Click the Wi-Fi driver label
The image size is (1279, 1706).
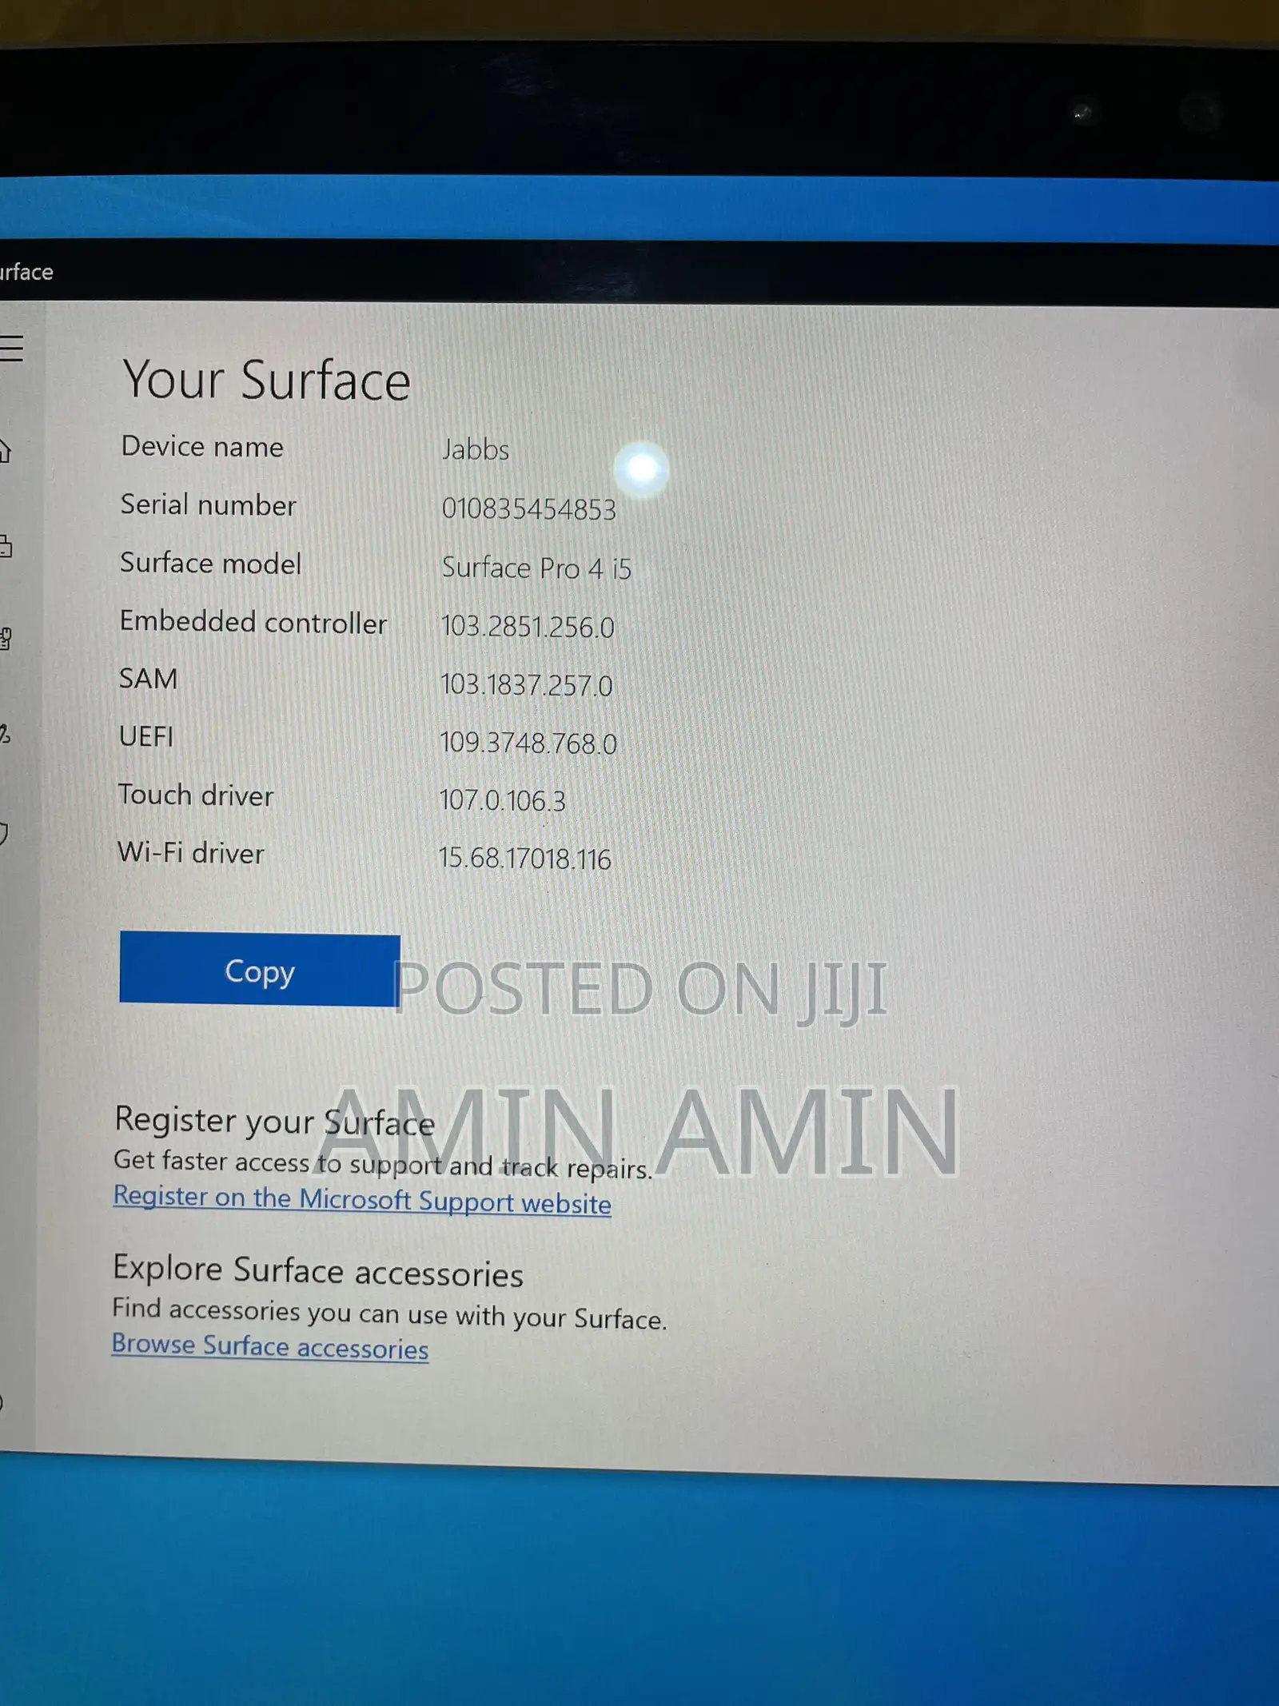tap(191, 853)
